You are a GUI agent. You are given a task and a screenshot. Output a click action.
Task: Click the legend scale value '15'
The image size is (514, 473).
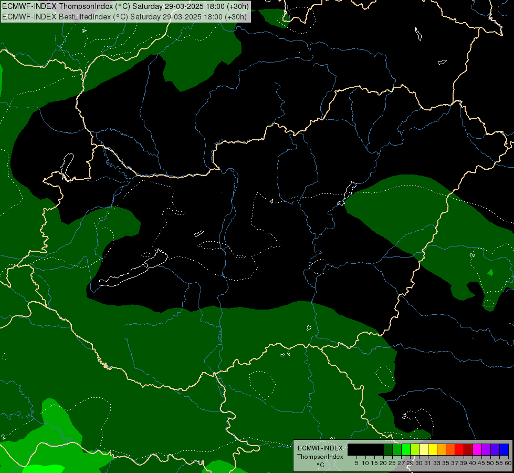point(375,463)
